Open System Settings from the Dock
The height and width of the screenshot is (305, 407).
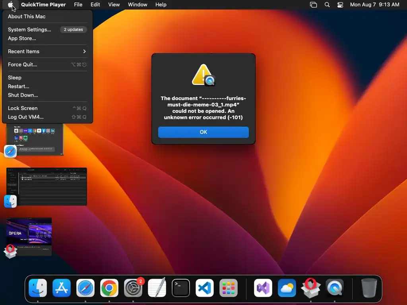point(133,288)
